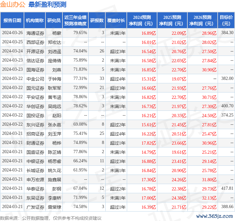Image resolution: width=235 pixels, height=221 pixels.
Task: Select the 招商证券 institution cell
Action: click(35, 134)
